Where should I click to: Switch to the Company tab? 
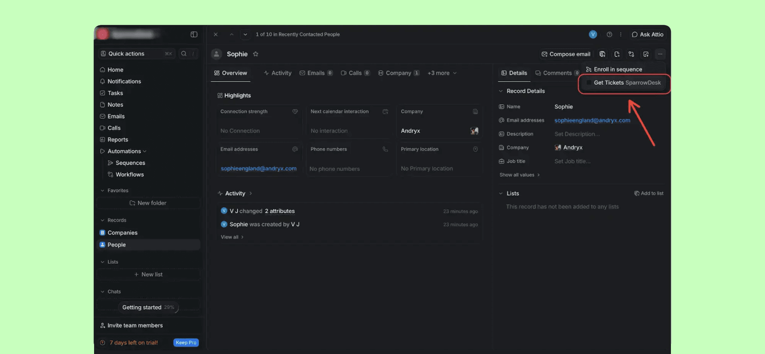[398, 73]
